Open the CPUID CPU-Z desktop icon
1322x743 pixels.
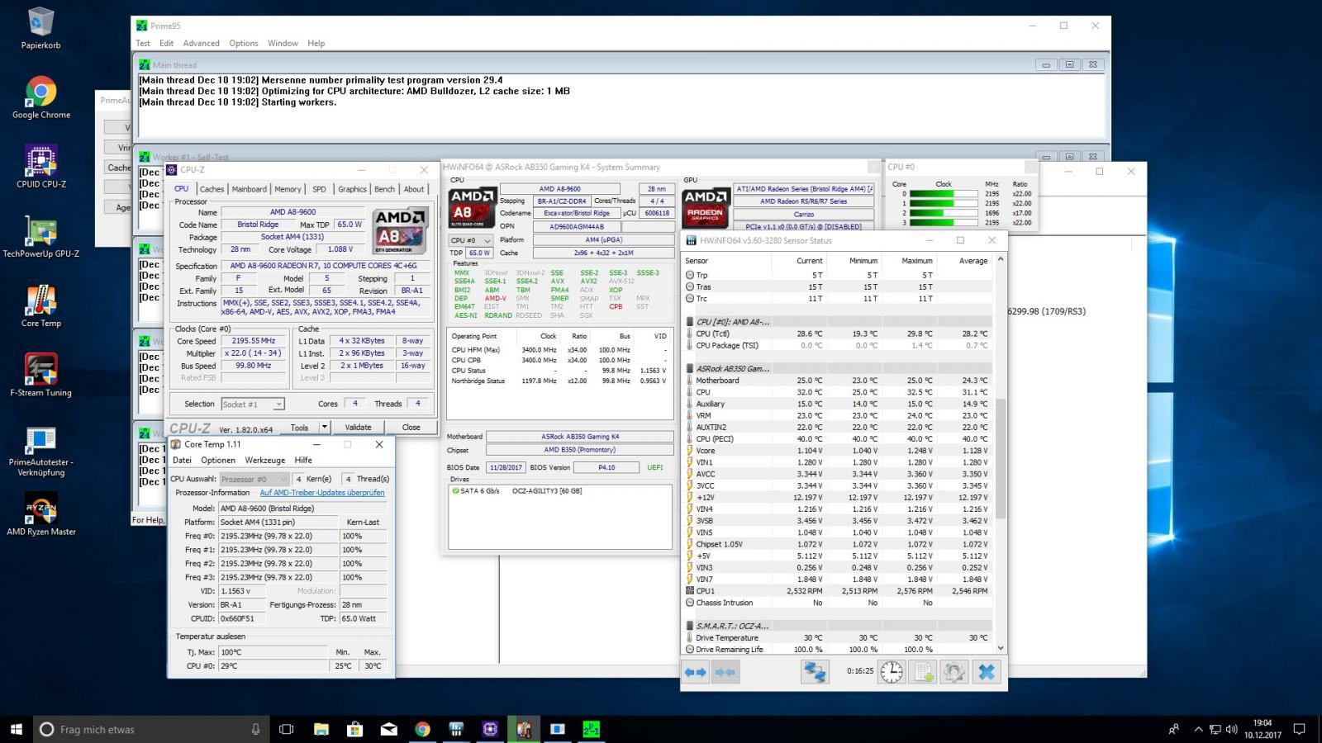40,168
